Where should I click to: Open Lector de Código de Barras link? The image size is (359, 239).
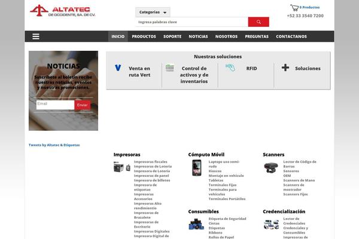tap(300, 164)
